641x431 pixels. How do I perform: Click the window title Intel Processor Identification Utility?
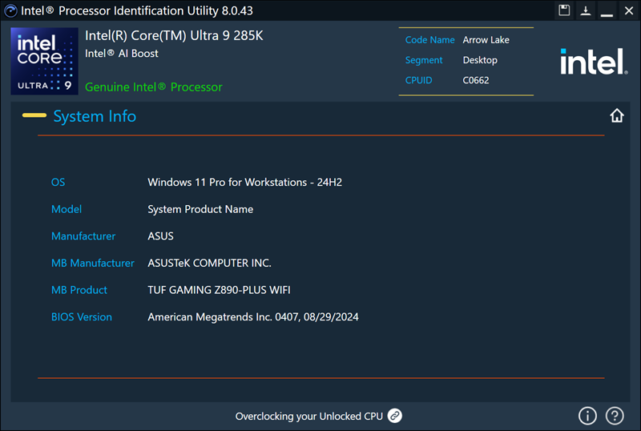137,10
